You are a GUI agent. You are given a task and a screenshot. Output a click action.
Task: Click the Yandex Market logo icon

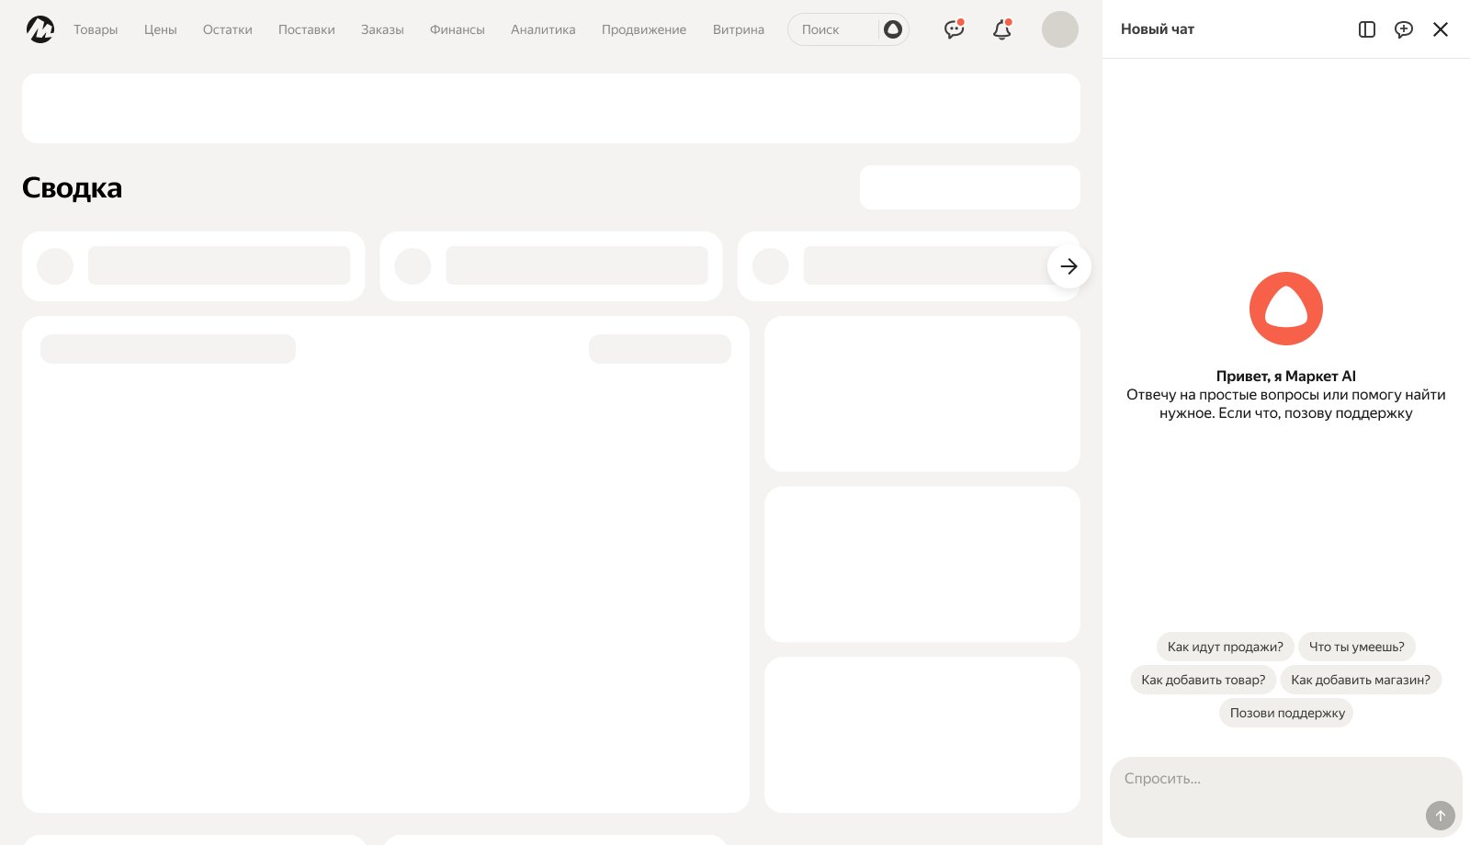pyautogui.click(x=40, y=29)
